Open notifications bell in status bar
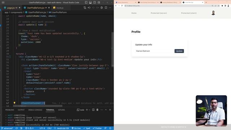The width and height of the screenshot is (231, 130). [110, 128]
